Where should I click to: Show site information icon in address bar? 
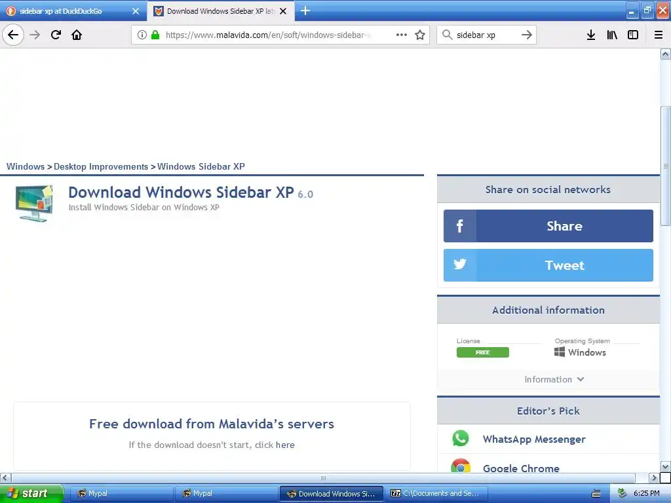coord(142,35)
